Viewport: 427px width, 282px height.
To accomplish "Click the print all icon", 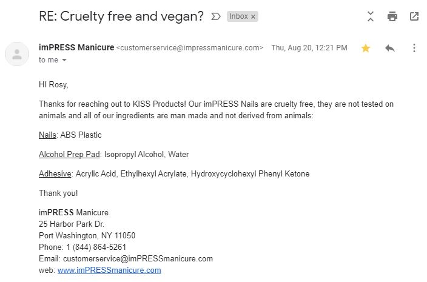I will [x=392, y=16].
